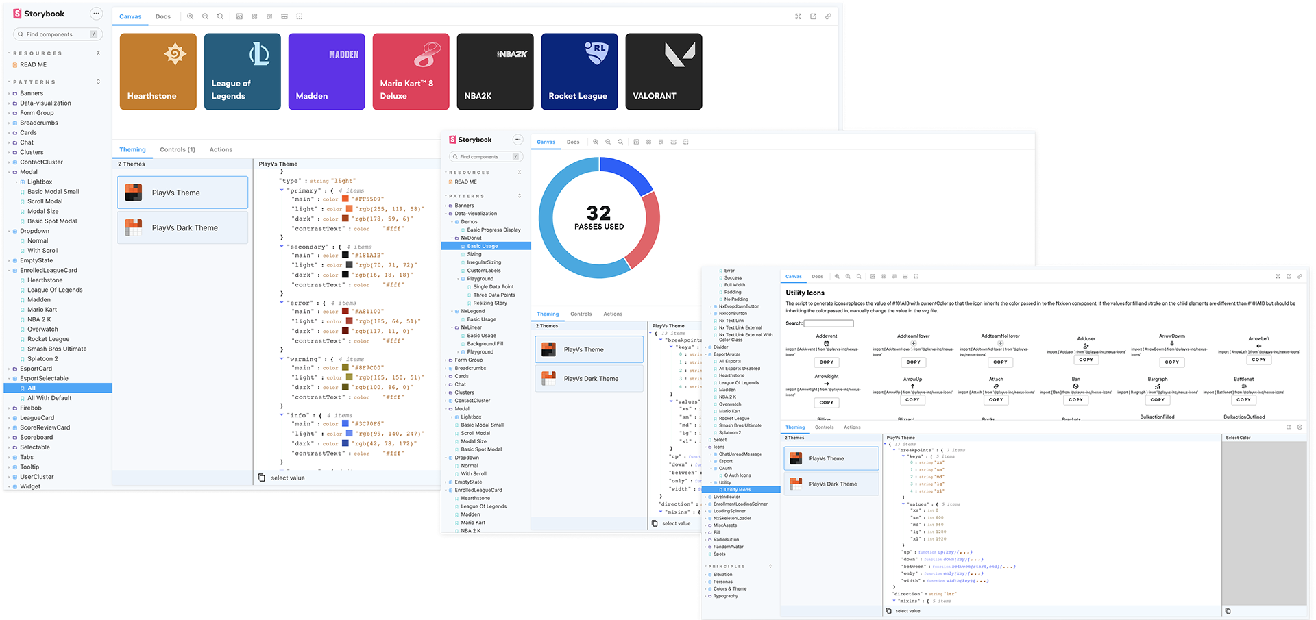The height and width of the screenshot is (620, 1316).
Task: Reset zoom in donut chart window
Action: pos(620,142)
